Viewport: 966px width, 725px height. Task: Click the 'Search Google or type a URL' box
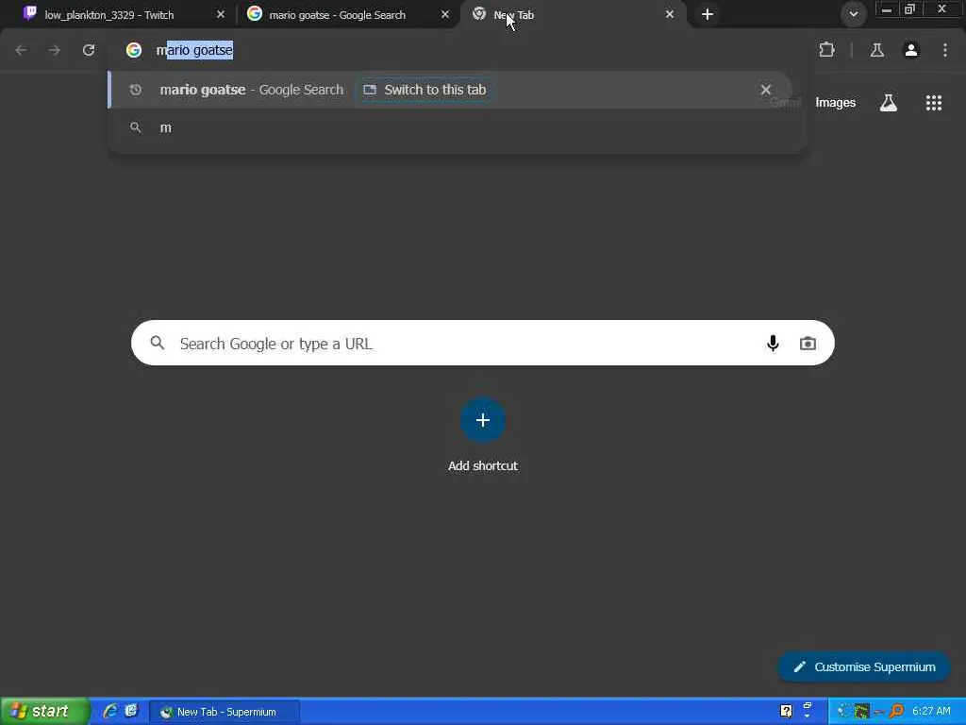482,343
